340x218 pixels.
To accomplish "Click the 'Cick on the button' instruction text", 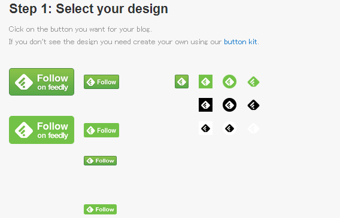I will (80, 29).
